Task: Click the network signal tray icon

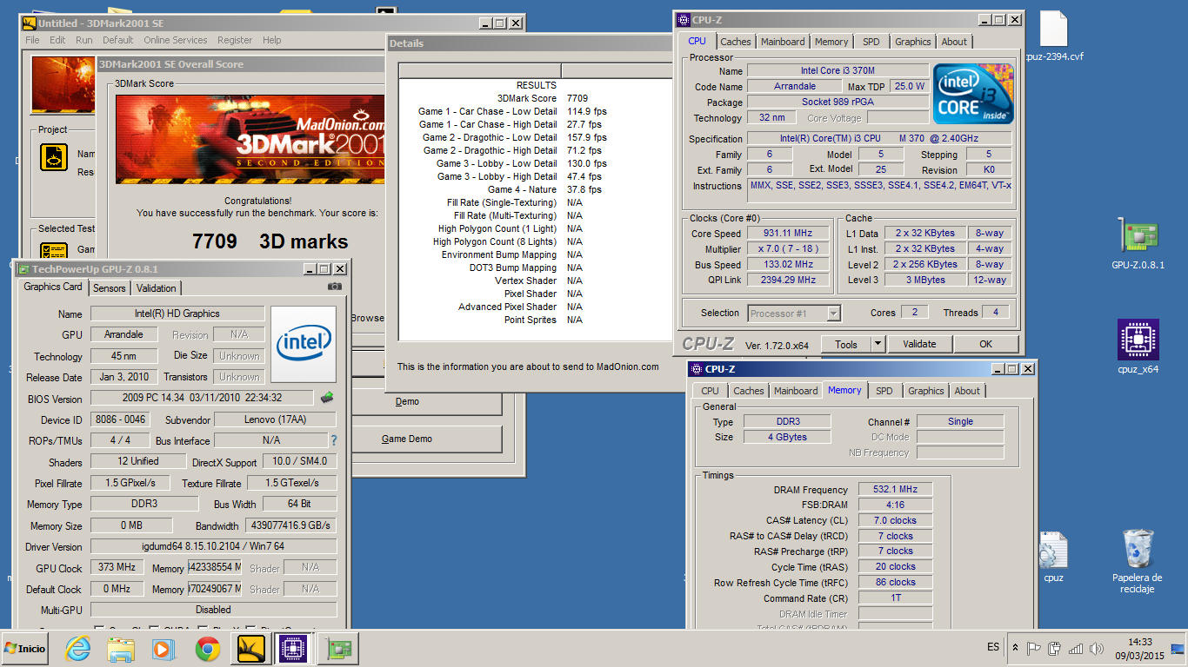Action: tap(1076, 648)
